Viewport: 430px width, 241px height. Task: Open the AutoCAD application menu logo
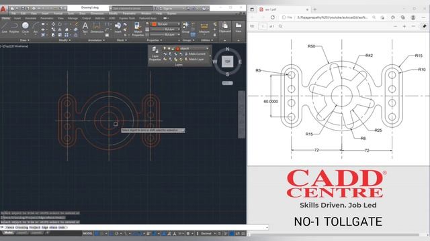point(3,9)
